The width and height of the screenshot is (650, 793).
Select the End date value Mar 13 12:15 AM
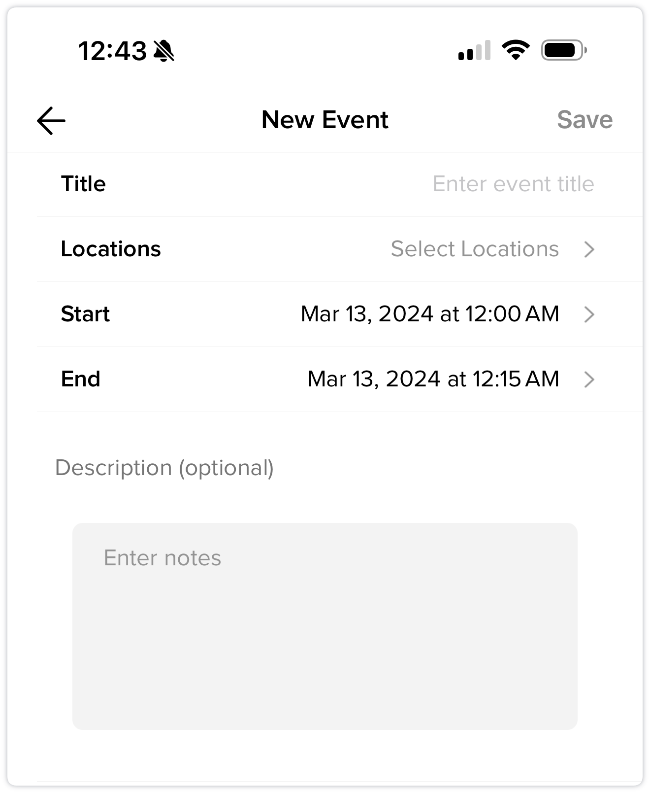(433, 379)
